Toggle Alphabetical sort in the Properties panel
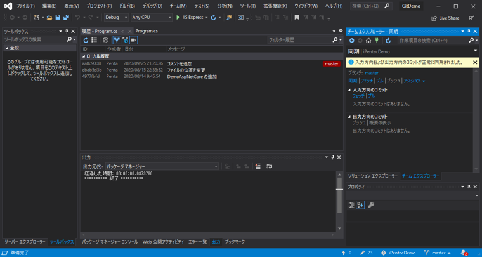482x257 pixels. (x=360, y=205)
